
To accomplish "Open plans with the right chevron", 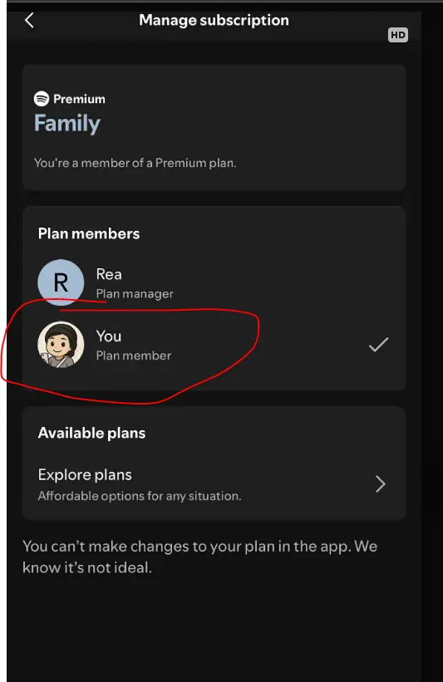I will [x=381, y=483].
